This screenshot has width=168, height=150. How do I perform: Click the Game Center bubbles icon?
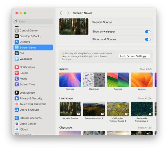(x=17, y=124)
